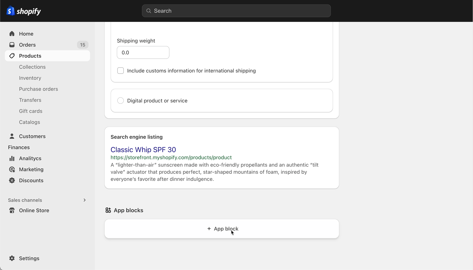The width and height of the screenshot is (473, 270).
Task: Click the Customers person icon
Action: pos(12,136)
